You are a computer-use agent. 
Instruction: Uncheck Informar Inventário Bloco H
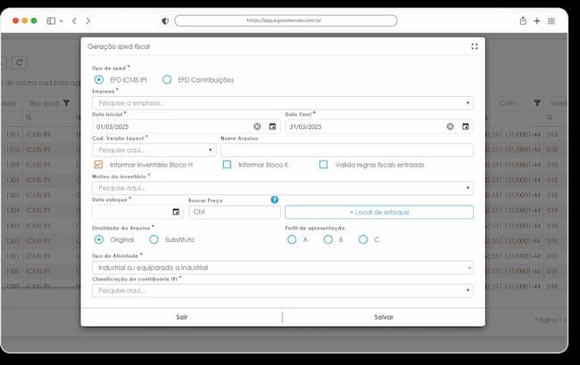pyautogui.click(x=98, y=165)
